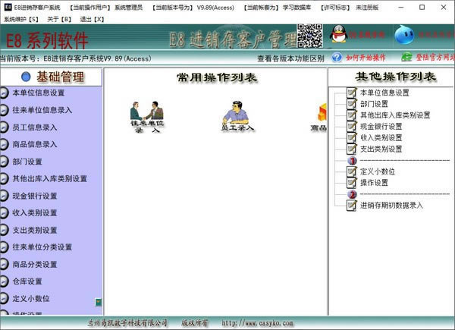Click the notepad icon beside 操作设置 in right list
The height and width of the screenshot is (330, 455).
[352, 183]
